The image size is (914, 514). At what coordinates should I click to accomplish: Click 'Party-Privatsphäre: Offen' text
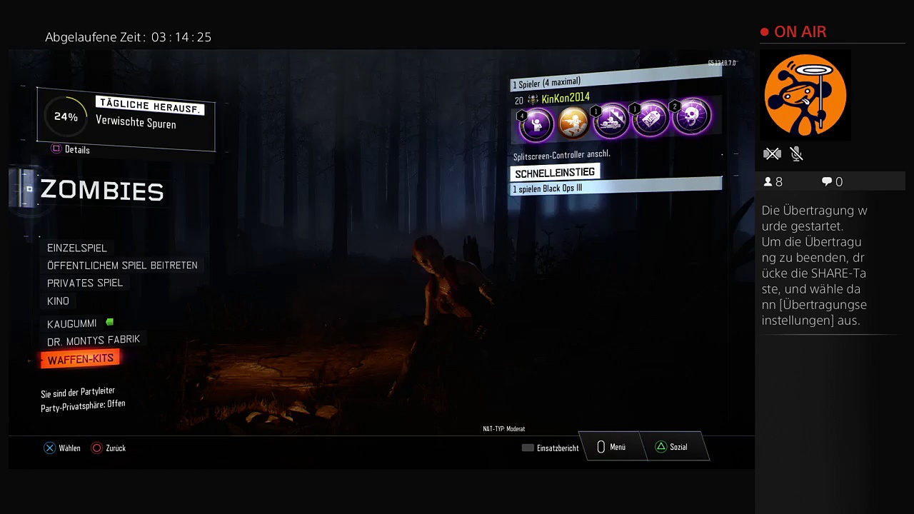click(83, 405)
